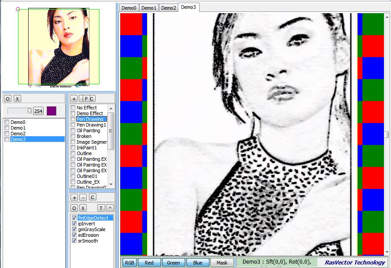Click the RasVector Technology logo

(x=355, y=262)
